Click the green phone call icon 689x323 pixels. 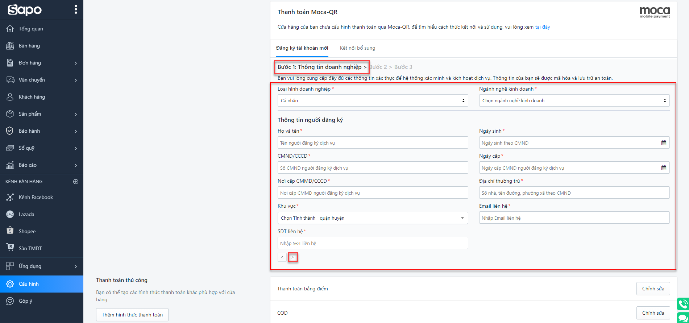click(x=683, y=304)
